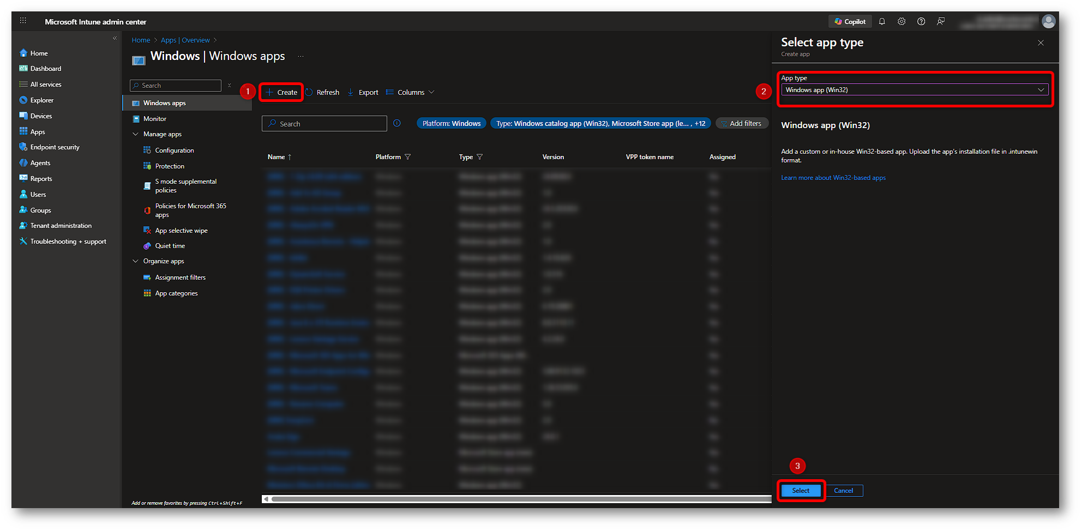Open the settings gear in the header
This screenshot has height=531, width=1082.
point(901,22)
